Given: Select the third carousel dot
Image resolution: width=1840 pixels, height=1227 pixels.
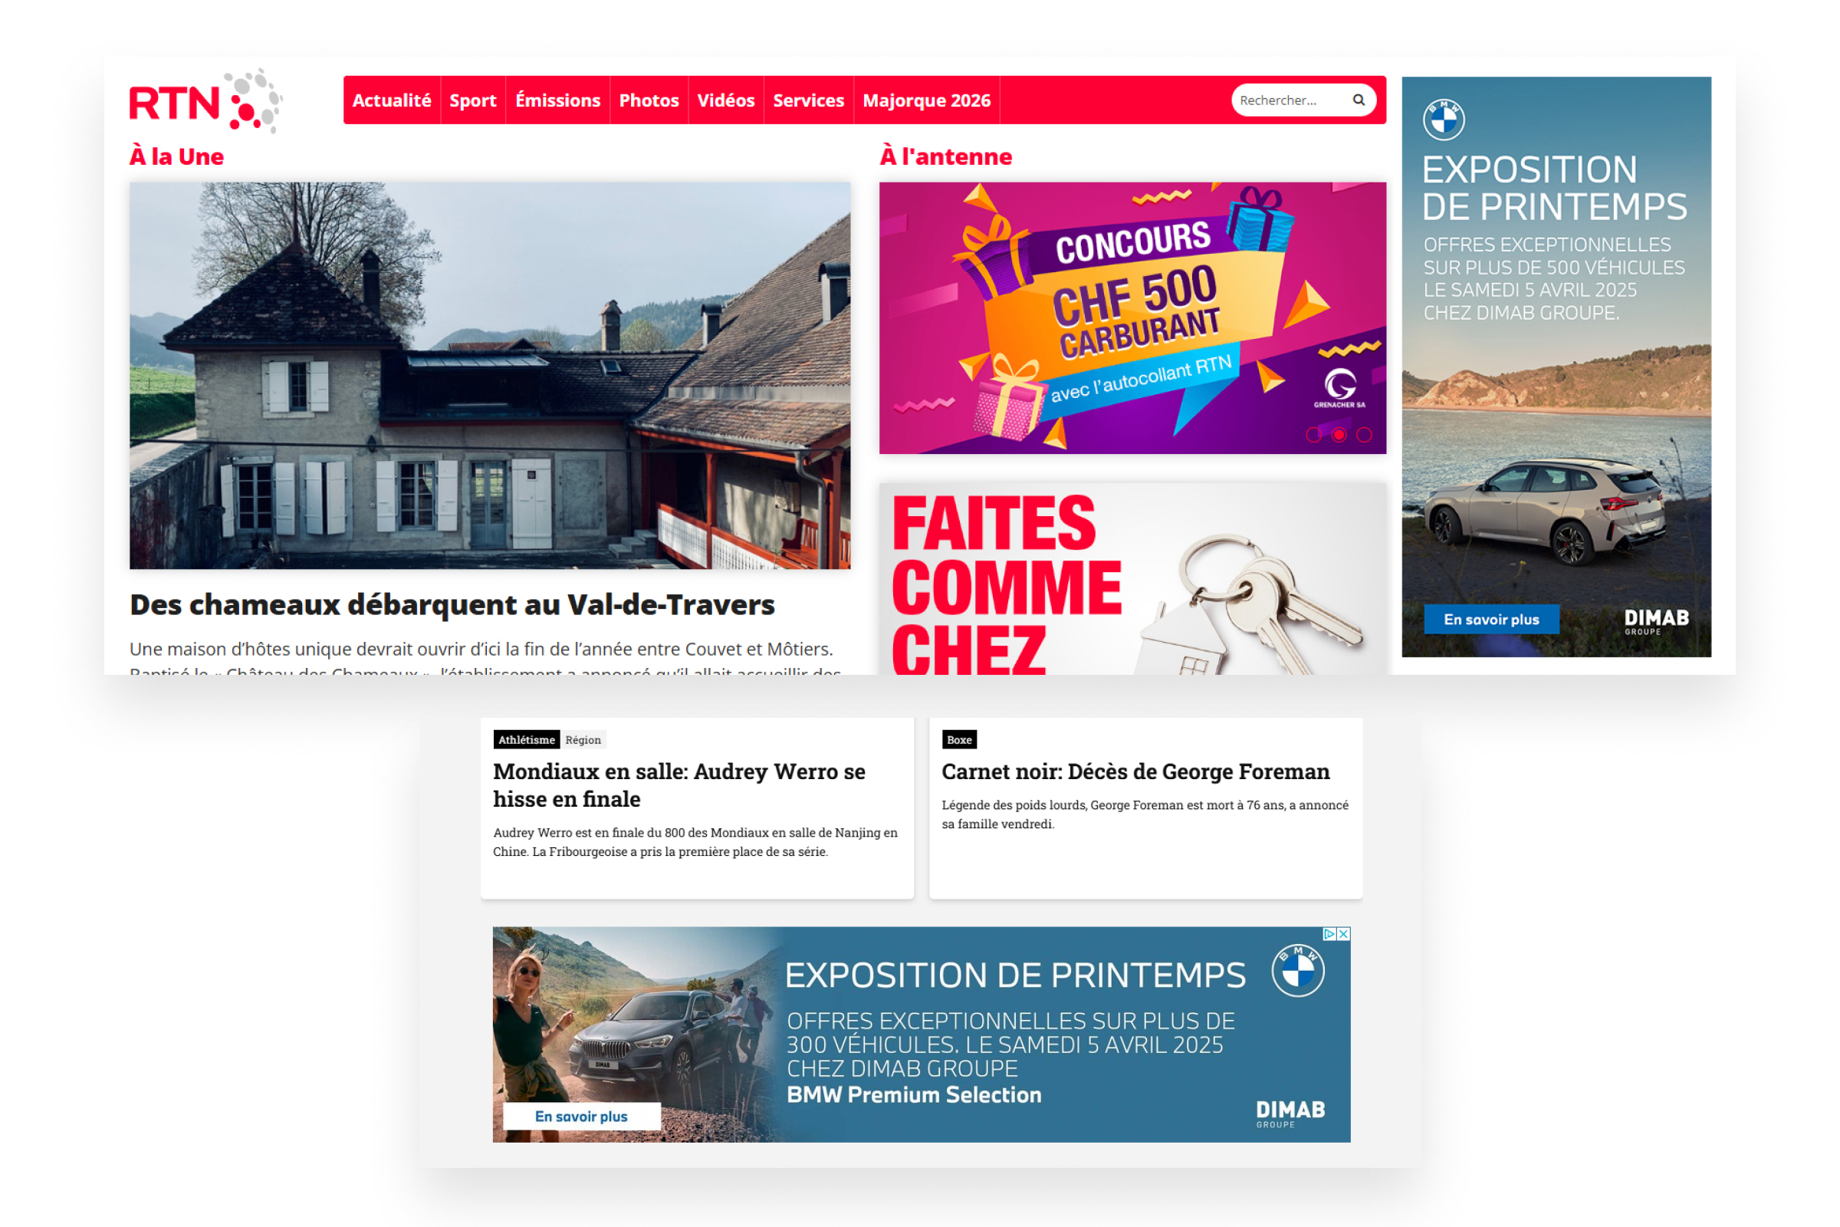Looking at the screenshot, I should click(1364, 434).
